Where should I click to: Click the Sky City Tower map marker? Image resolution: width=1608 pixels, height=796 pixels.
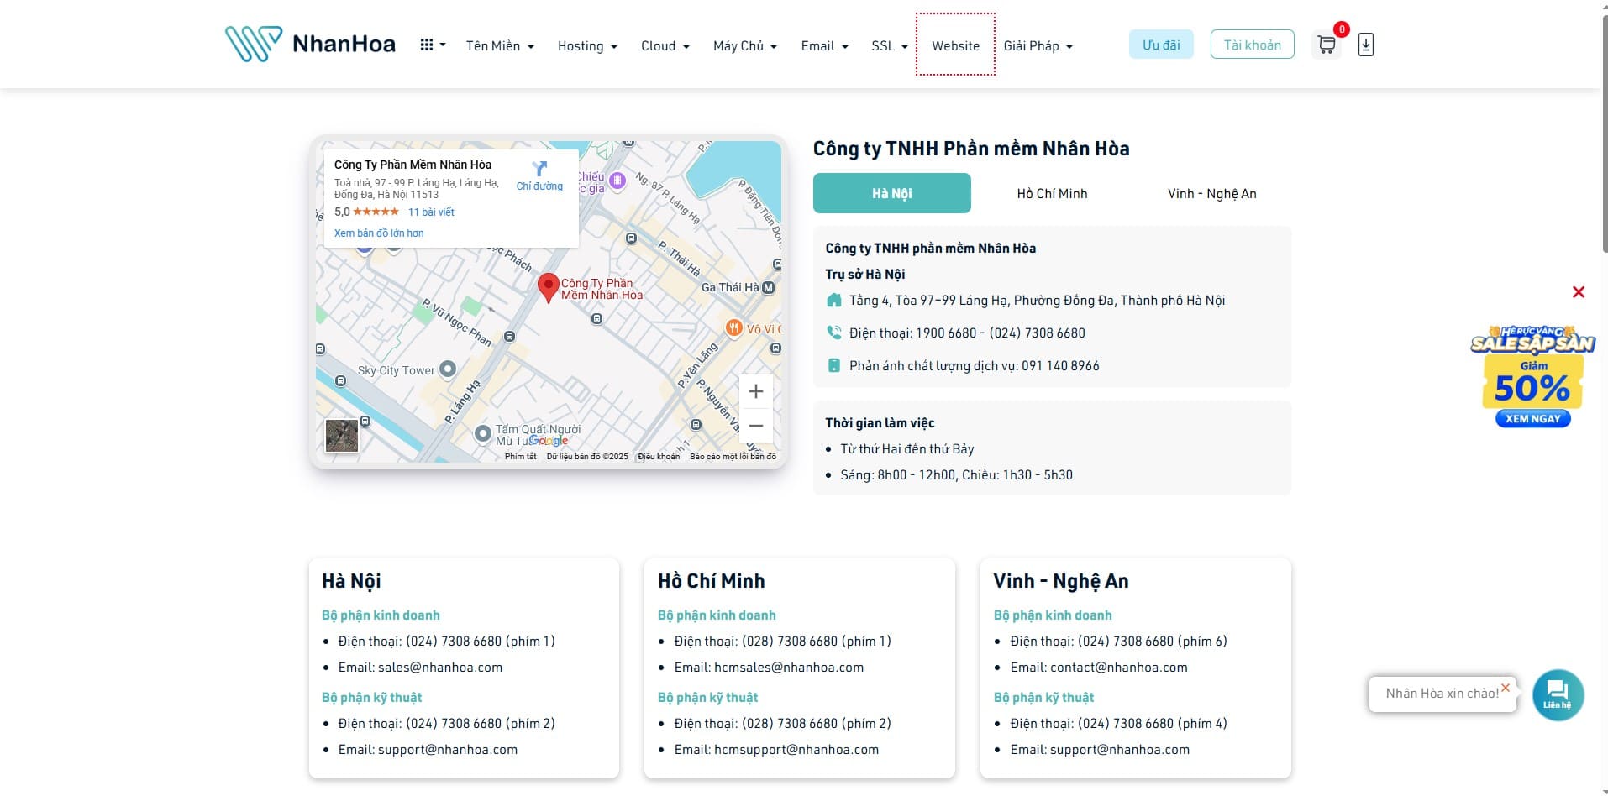coord(448,369)
